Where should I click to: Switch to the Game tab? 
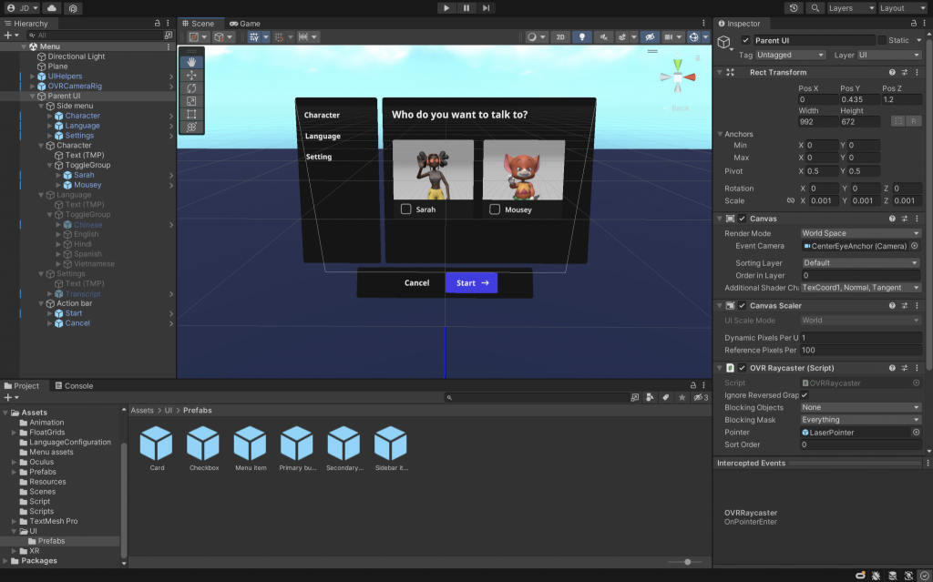click(x=244, y=24)
